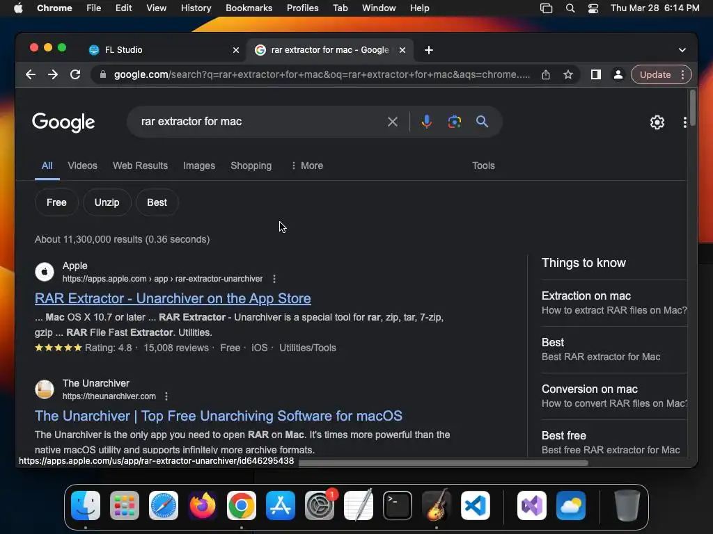Open Chrome Update menu button

661,74
